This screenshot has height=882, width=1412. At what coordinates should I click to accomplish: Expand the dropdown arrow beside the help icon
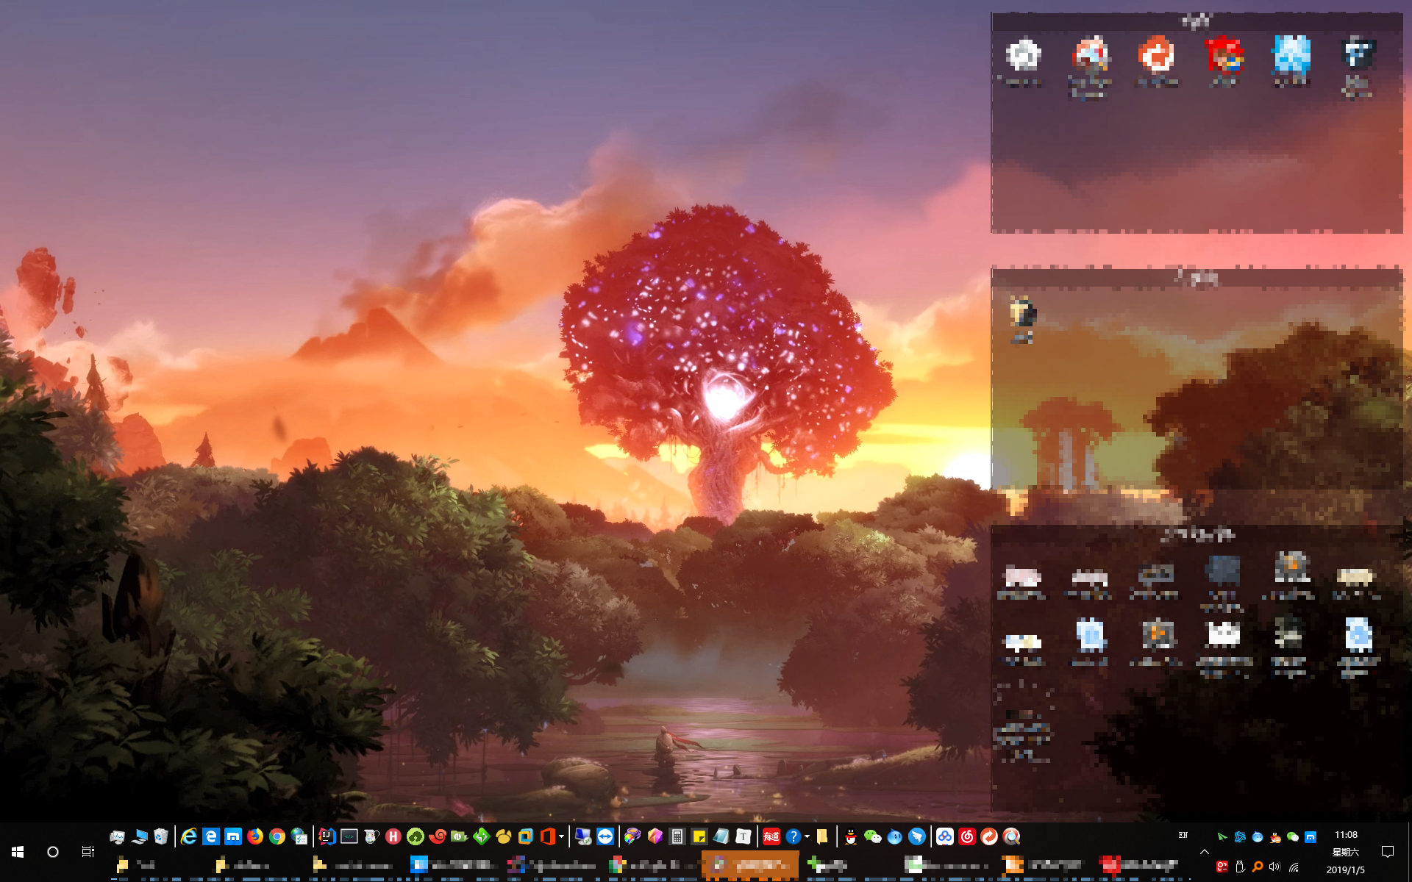tap(807, 836)
